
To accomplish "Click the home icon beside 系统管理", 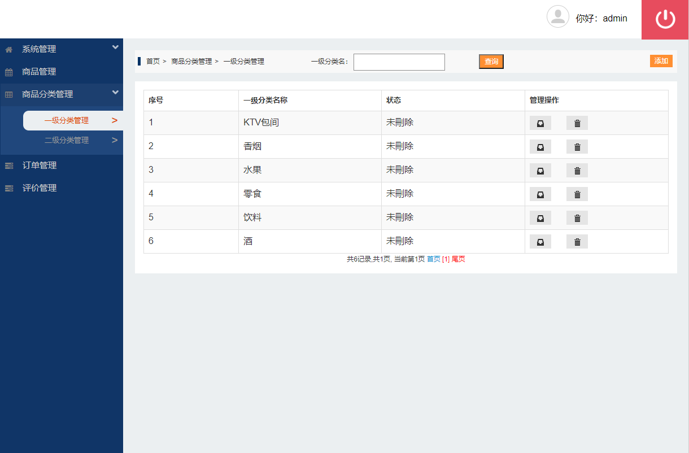I will (8, 49).
